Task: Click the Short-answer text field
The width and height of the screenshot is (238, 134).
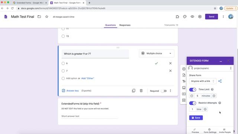Action: point(90,116)
